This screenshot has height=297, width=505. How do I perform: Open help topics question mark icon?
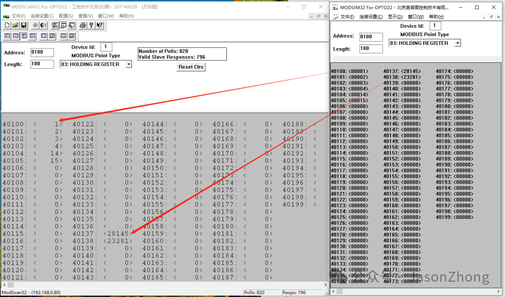[x=91, y=25]
